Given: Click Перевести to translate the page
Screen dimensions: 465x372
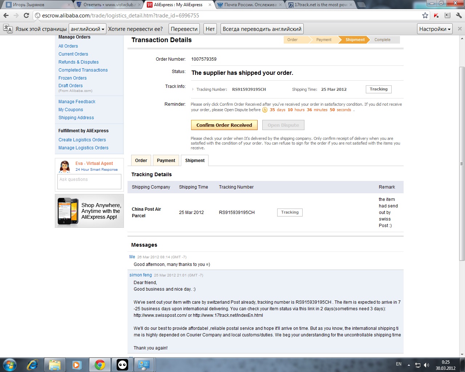Looking at the screenshot, I should 184,29.
